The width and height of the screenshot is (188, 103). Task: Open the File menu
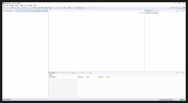tap(4, 5)
